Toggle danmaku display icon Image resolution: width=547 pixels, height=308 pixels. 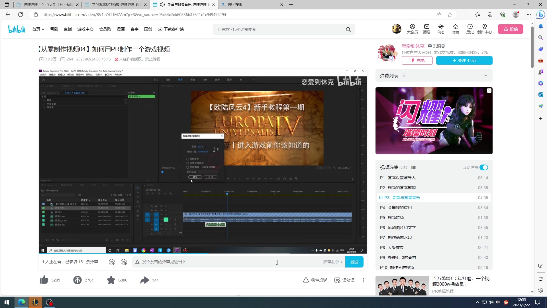point(112,262)
